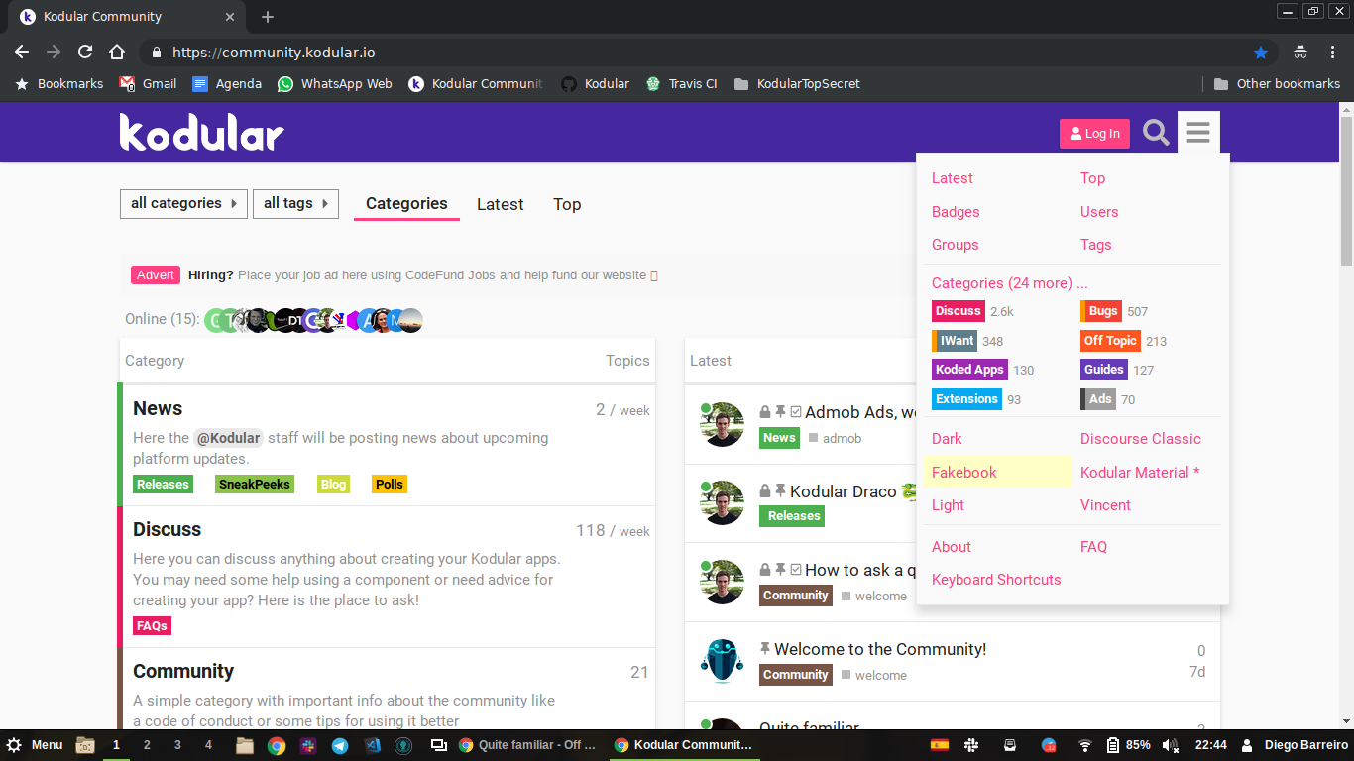Open the Discuss category badge in menu
The image size is (1354, 761).
(x=959, y=311)
